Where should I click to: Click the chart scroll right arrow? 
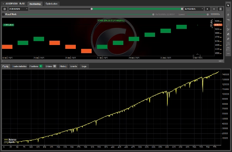[x=223, y=61]
